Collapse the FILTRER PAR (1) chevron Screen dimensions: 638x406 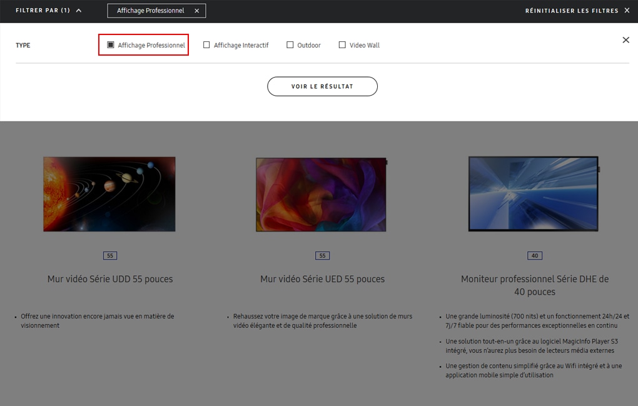pyautogui.click(x=79, y=11)
